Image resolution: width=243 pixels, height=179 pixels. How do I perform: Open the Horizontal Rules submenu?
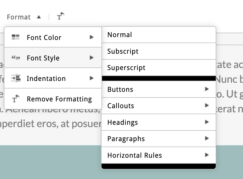tap(134, 155)
